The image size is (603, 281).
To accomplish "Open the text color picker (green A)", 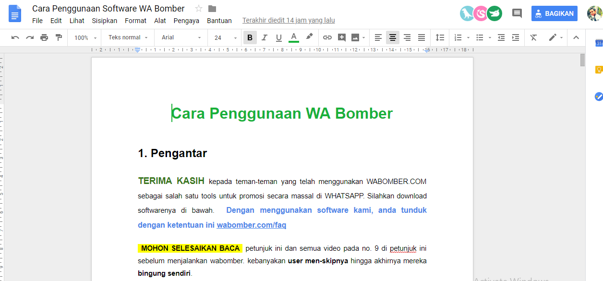I will click(294, 37).
